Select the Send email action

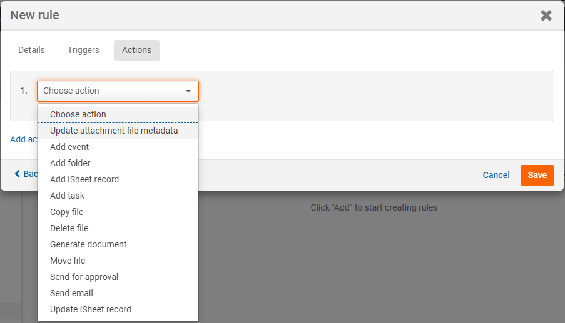[x=71, y=293]
